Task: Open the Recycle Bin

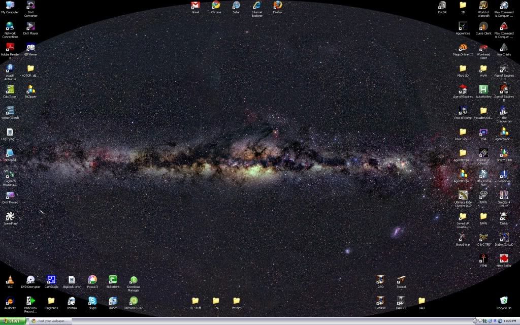Action: point(504,301)
